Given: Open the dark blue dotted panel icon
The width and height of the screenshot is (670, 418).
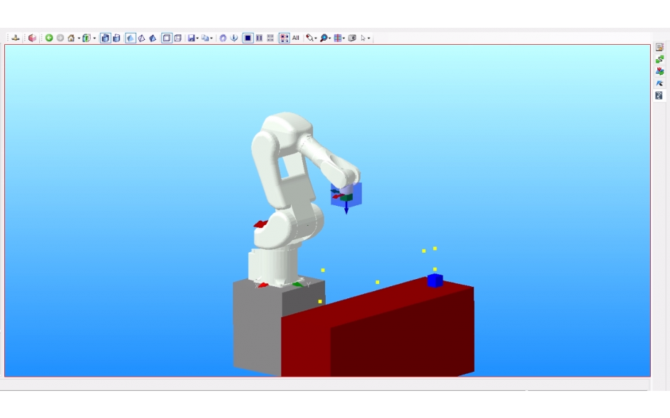Looking at the screenshot, I should [659, 95].
